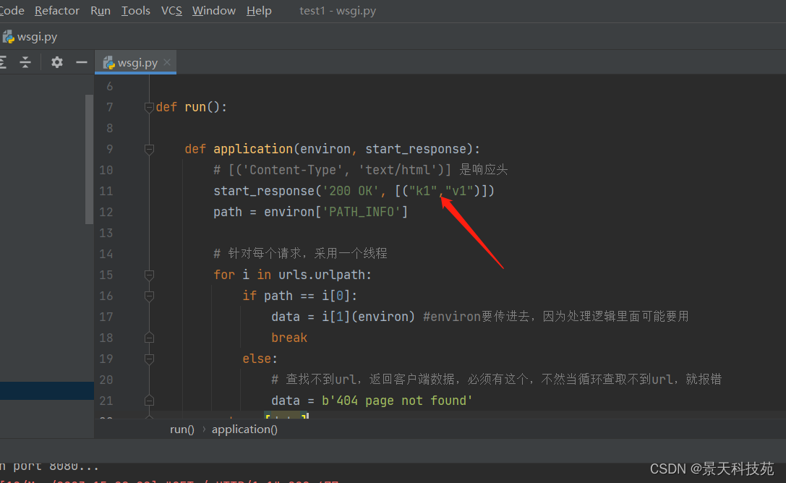The width and height of the screenshot is (786, 483).
Task: Open the Help menu
Action: [259, 11]
